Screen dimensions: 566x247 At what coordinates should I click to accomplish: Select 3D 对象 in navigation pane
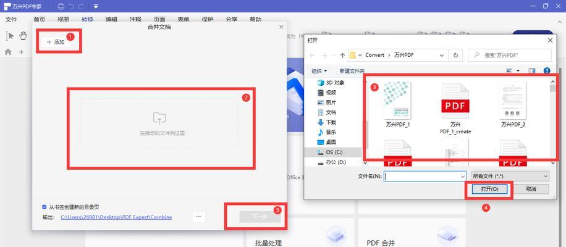pyautogui.click(x=331, y=83)
